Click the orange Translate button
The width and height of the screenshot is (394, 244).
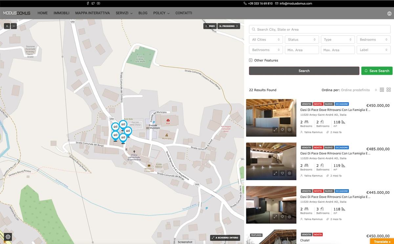point(382,242)
